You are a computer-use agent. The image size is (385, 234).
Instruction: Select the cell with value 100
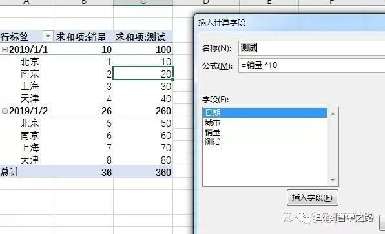tap(143, 49)
